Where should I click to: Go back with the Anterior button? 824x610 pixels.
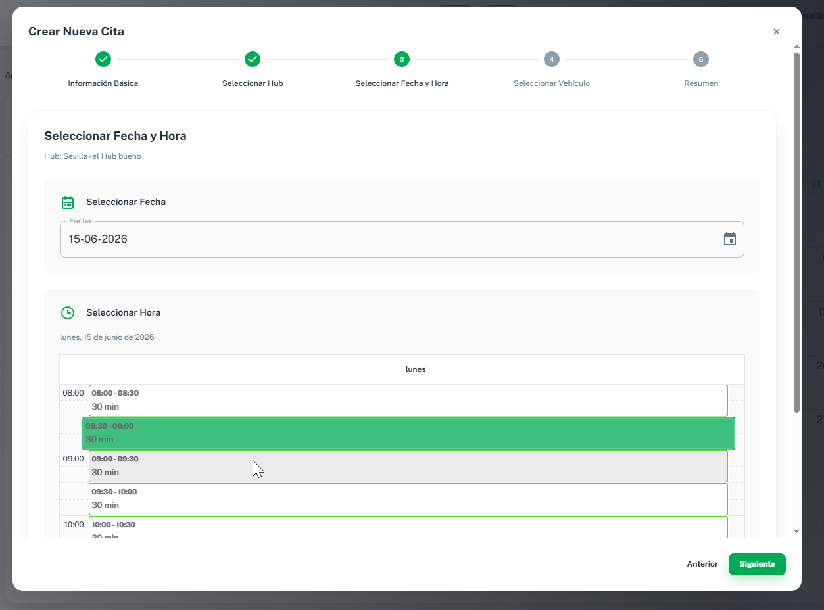tap(702, 564)
